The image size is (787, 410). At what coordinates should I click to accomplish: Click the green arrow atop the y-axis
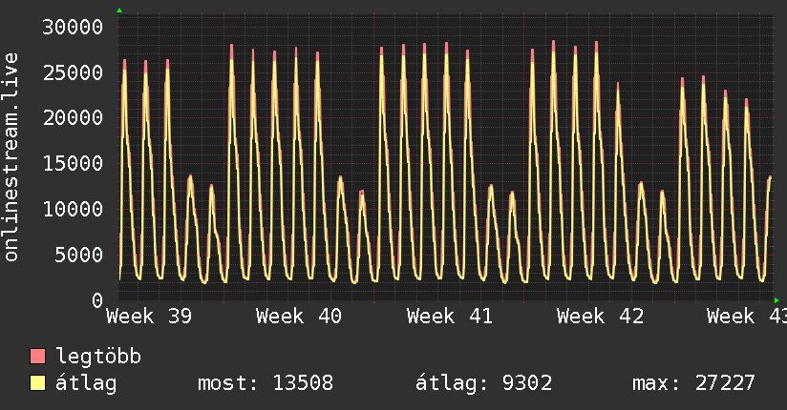point(119,10)
